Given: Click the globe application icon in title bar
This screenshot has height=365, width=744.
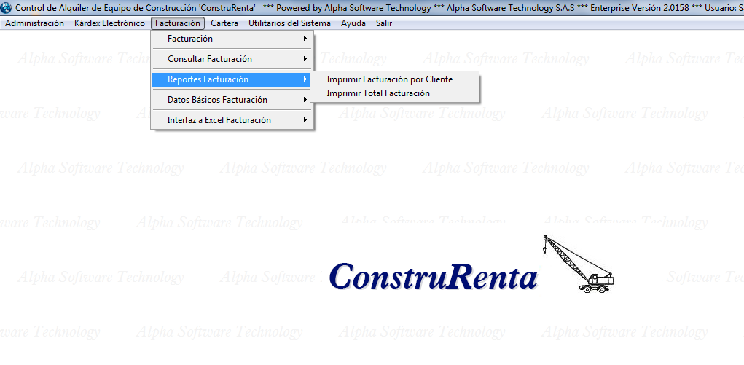Looking at the screenshot, I should pos(7,7).
